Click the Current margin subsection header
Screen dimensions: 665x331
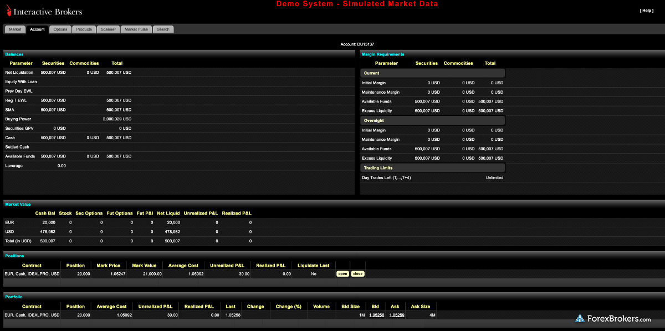point(432,73)
